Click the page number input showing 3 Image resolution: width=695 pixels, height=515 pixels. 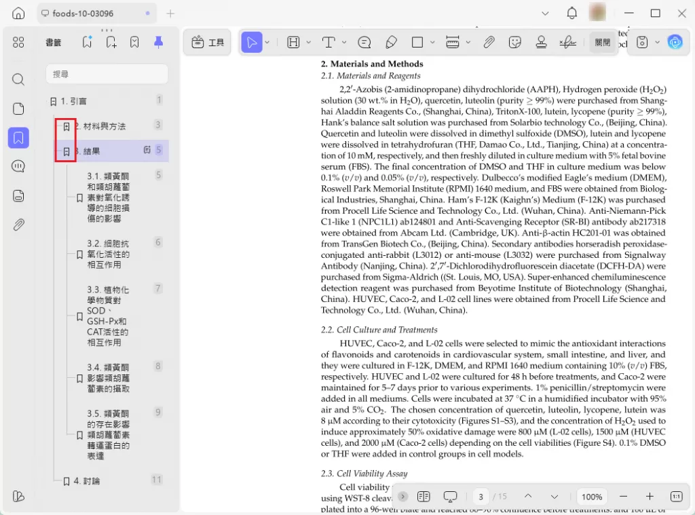tap(481, 497)
